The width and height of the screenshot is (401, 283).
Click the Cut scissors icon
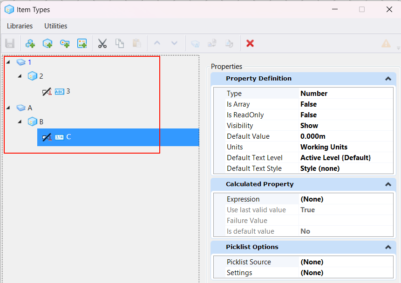tap(102, 43)
